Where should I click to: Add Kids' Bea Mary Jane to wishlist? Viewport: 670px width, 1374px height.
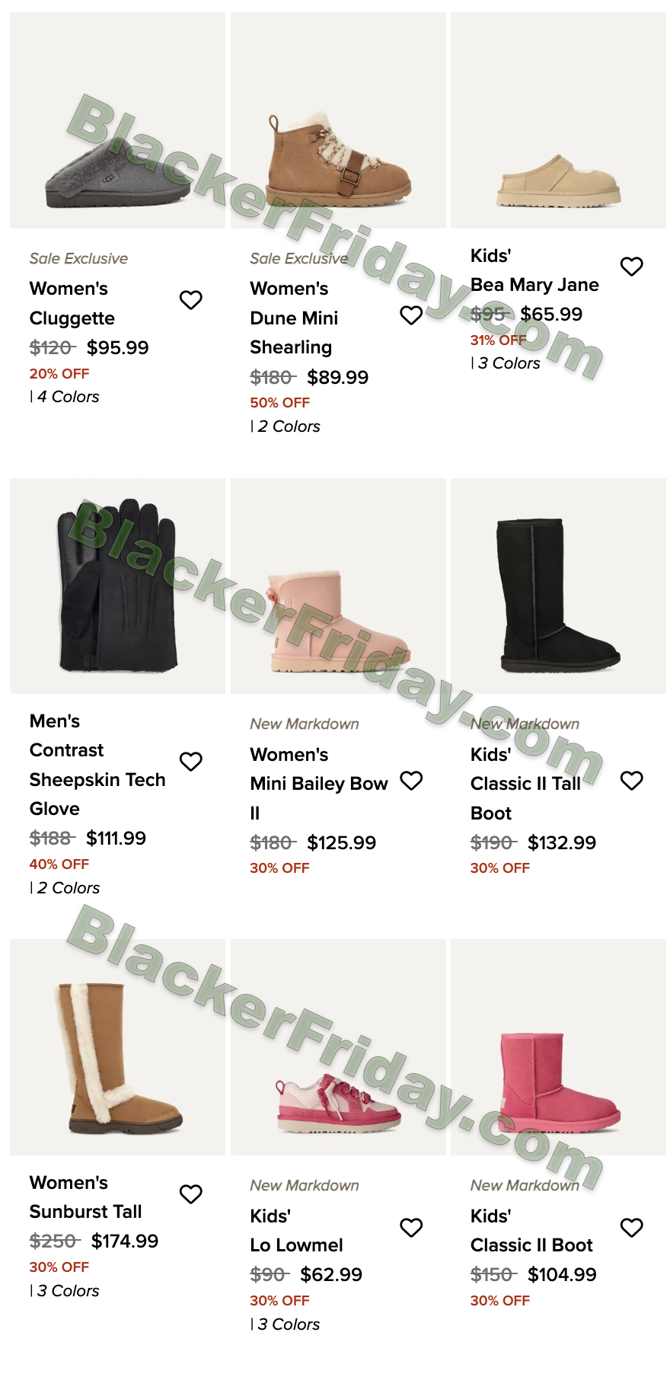(x=632, y=267)
